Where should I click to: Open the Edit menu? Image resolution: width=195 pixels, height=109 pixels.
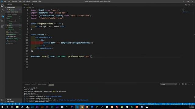[9, 2]
